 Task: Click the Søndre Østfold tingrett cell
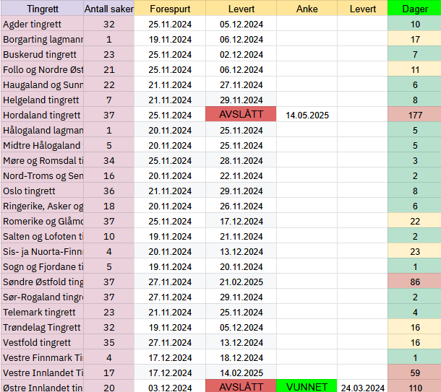[x=42, y=282]
